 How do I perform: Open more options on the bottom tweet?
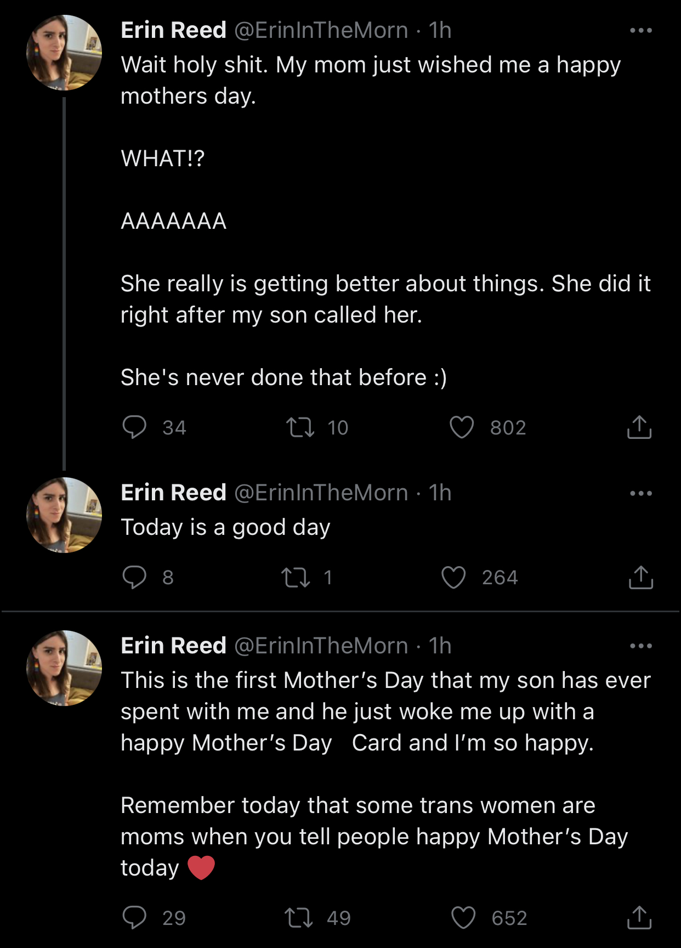point(641,646)
